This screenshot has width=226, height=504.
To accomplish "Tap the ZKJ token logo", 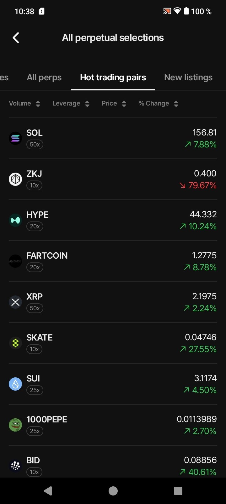I will point(15,179).
